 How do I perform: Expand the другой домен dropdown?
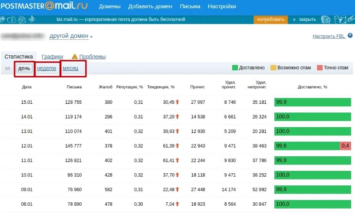coord(71,36)
